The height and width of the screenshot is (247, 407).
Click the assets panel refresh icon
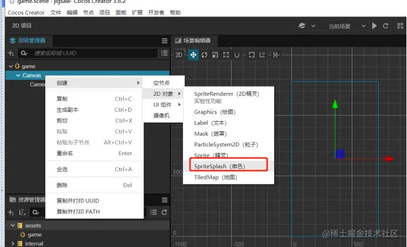coord(164,212)
